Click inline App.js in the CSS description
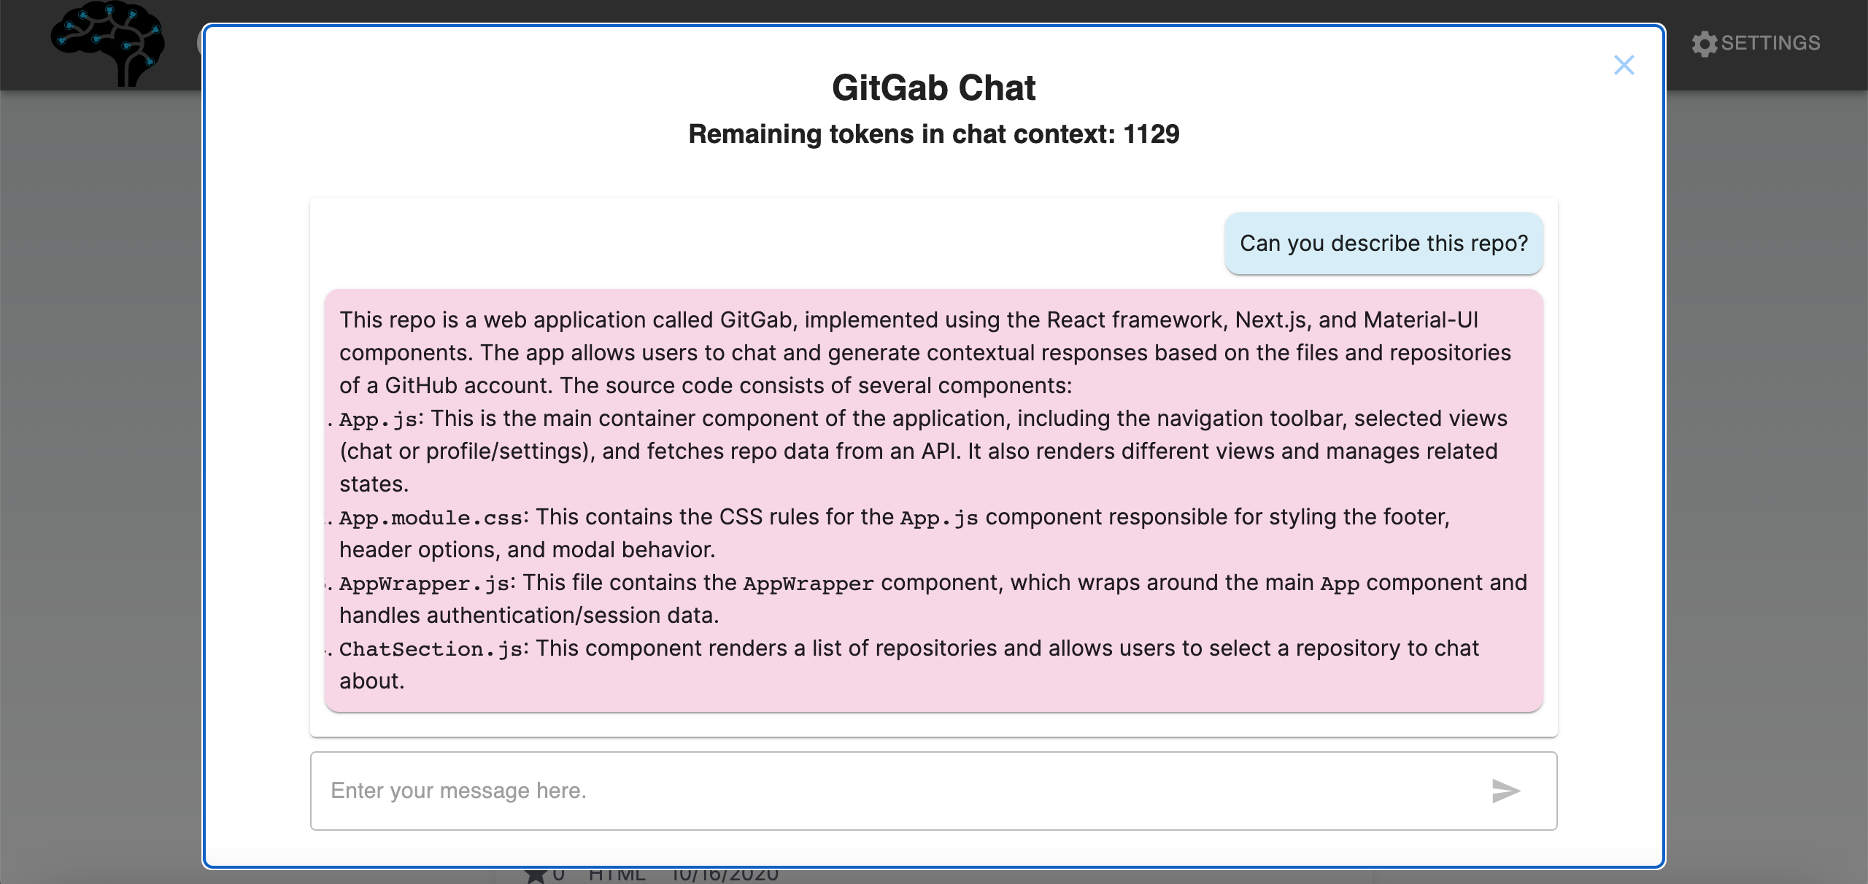 point(939,518)
